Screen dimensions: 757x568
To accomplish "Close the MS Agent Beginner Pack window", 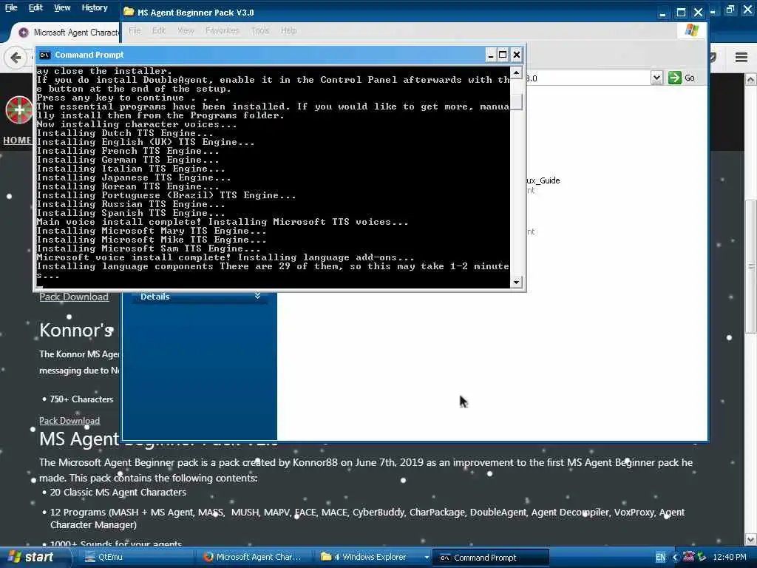I will tap(698, 13).
